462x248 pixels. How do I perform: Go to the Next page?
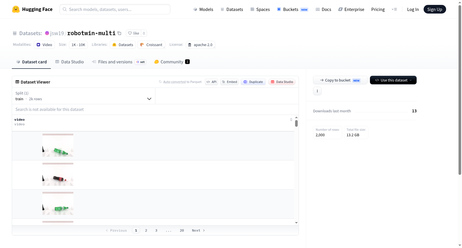(198, 230)
